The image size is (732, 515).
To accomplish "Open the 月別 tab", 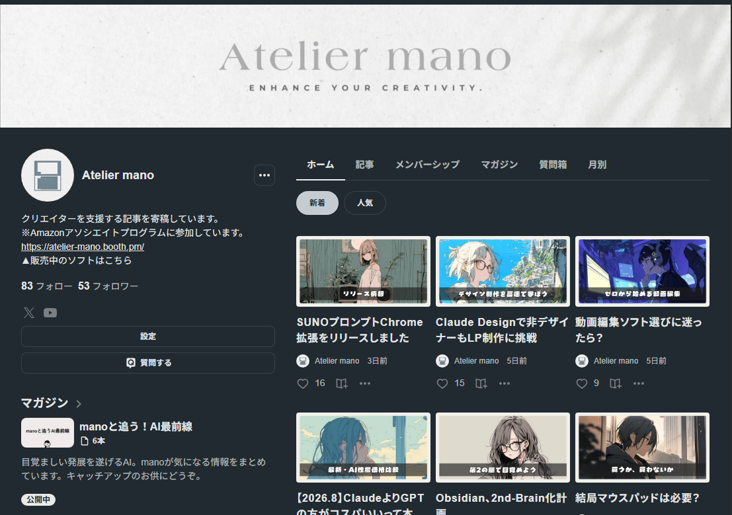I will [x=597, y=165].
